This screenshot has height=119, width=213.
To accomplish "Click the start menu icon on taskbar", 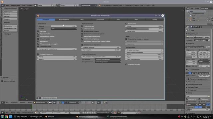I will [x=2, y=117].
